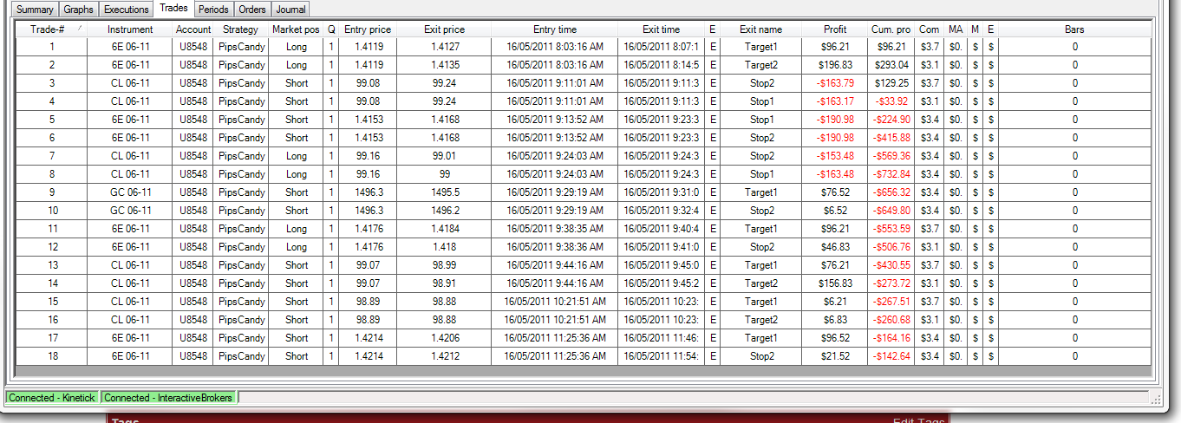Select the $156.83 profit cell
1181x423 pixels.
[835, 283]
